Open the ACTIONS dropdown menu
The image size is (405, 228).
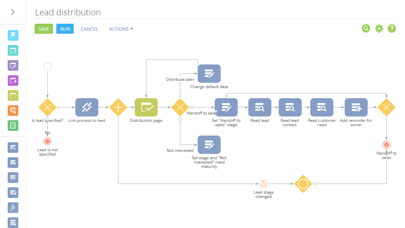tap(121, 29)
